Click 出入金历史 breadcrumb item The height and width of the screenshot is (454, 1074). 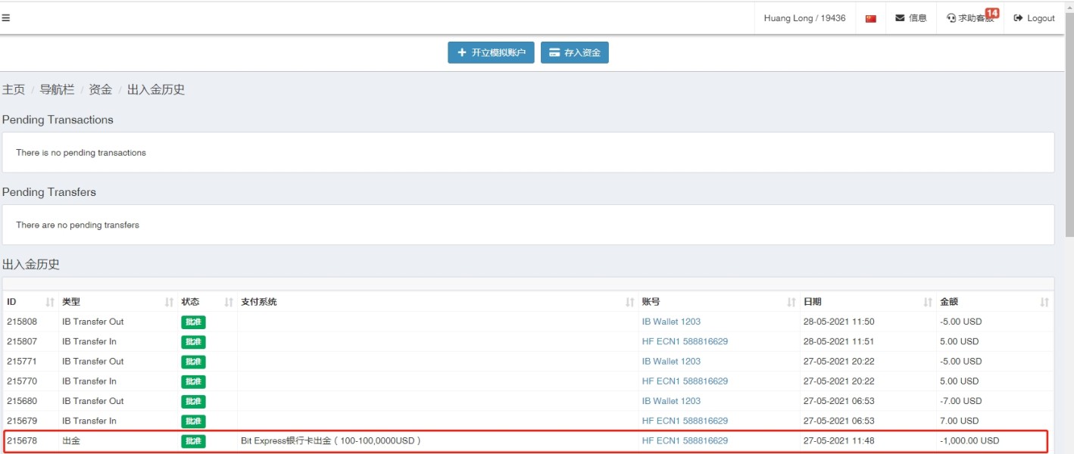[x=156, y=89]
